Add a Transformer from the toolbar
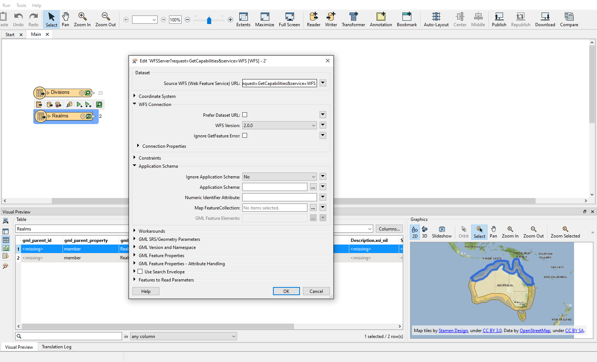Image resolution: width=597 pixels, height=362 pixels. pyautogui.click(x=353, y=20)
